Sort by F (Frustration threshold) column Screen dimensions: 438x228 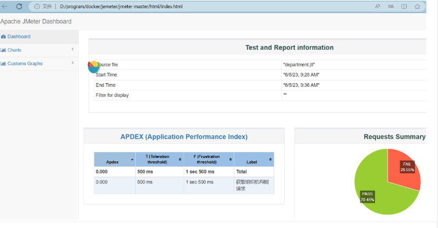pos(209,159)
